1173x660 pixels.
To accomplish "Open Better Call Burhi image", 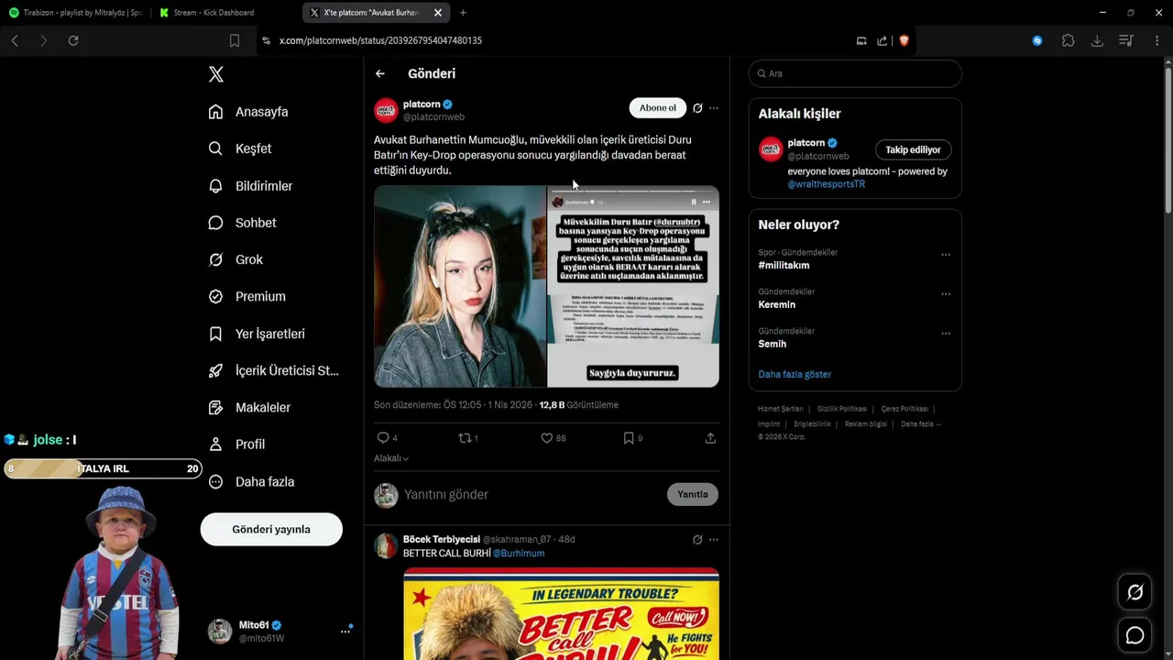I will [x=561, y=613].
